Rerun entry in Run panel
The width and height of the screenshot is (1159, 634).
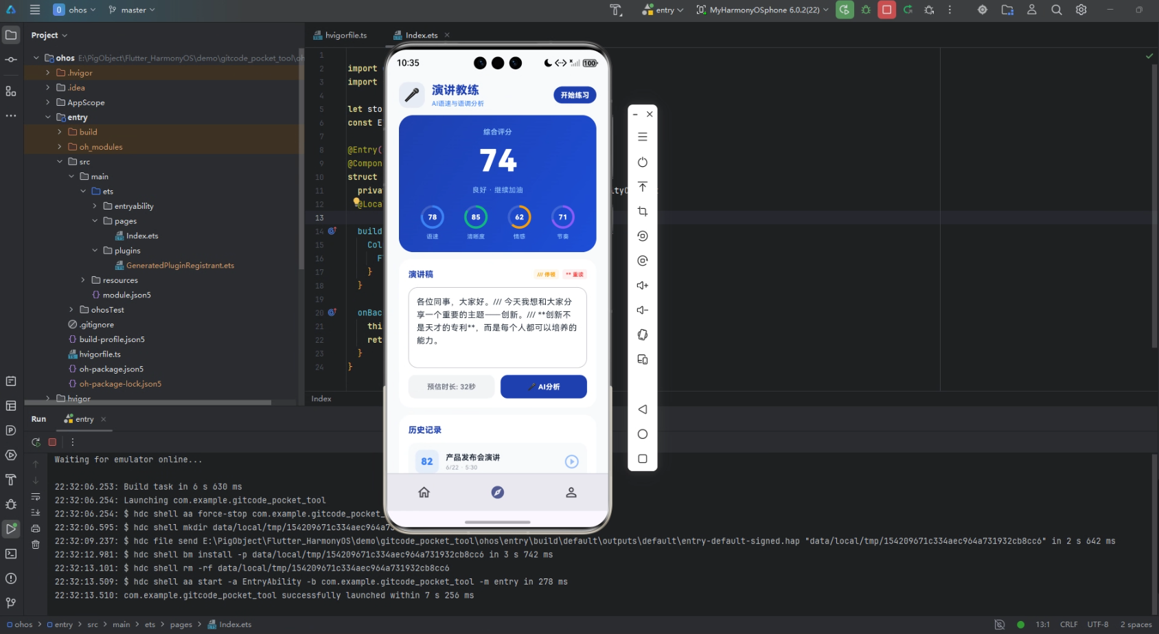coord(36,442)
